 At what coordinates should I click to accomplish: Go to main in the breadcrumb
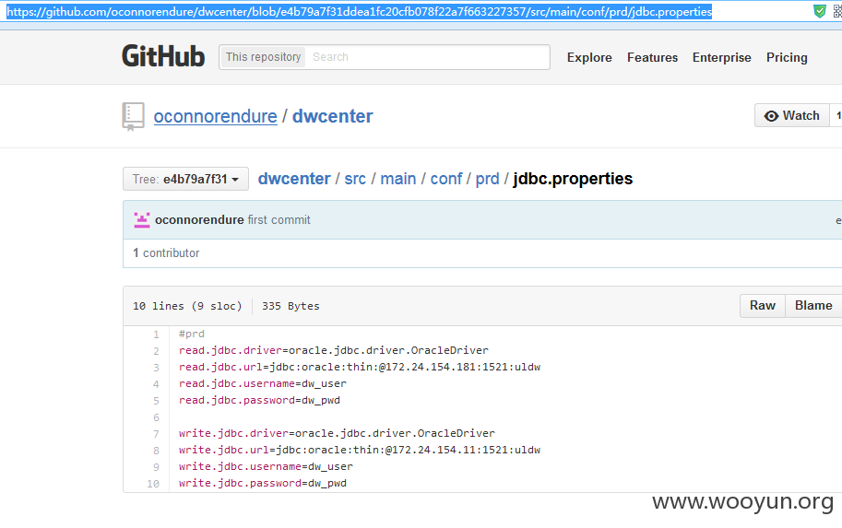(x=397, y=179)
